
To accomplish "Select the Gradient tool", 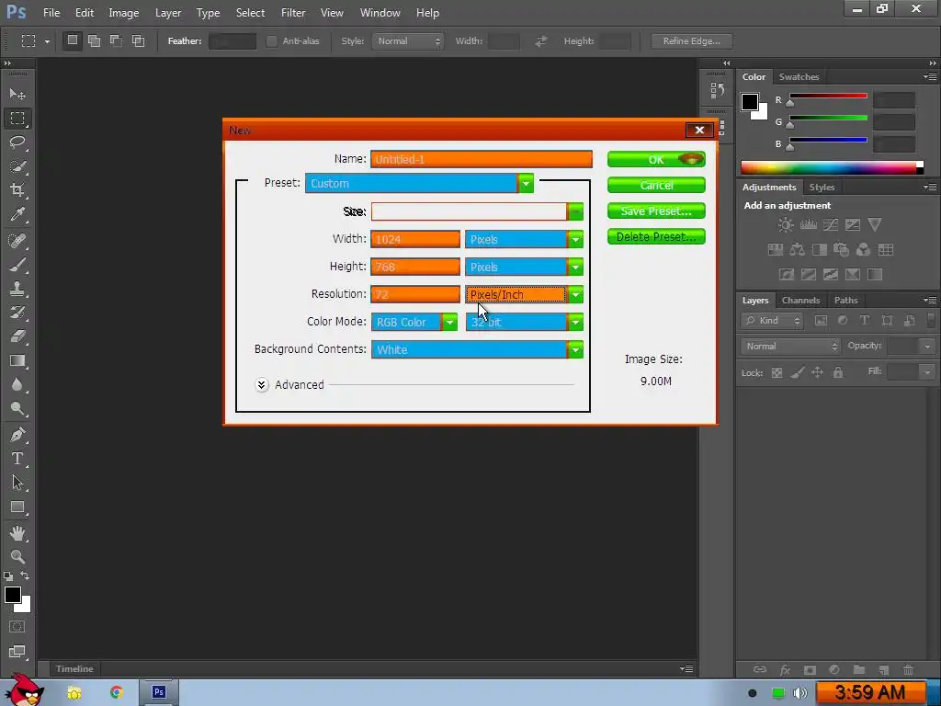I will [17, 360].
